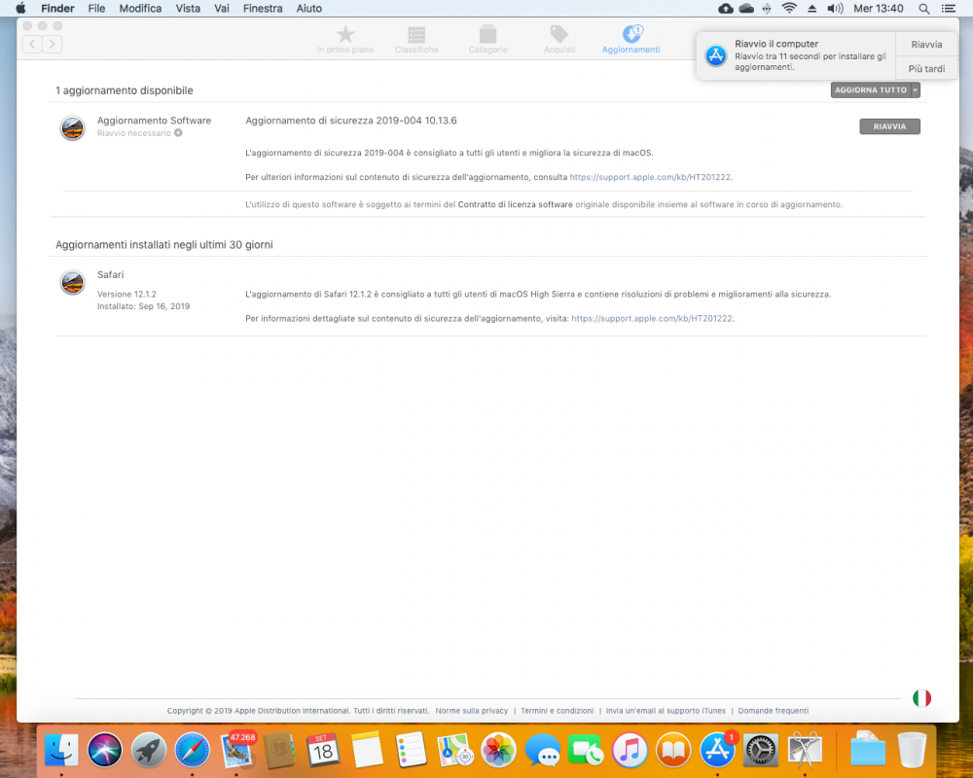Open Mail with 47.268 badge

236,750
